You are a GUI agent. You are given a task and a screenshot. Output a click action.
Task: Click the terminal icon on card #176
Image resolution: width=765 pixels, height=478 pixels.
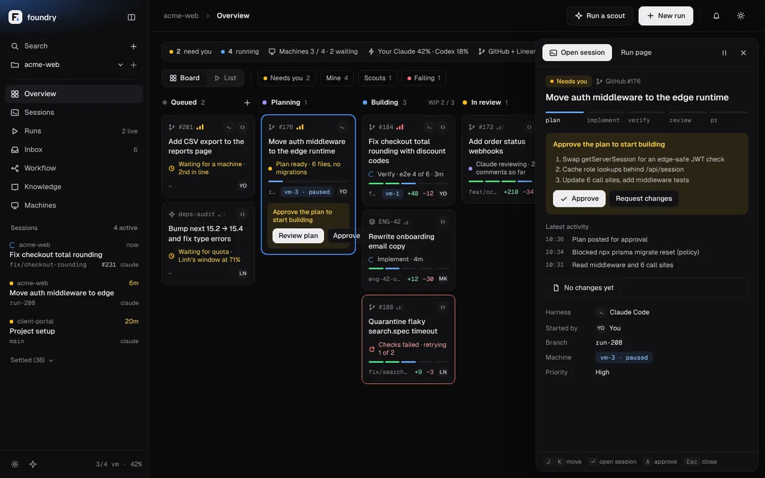[x=342, y=127]
